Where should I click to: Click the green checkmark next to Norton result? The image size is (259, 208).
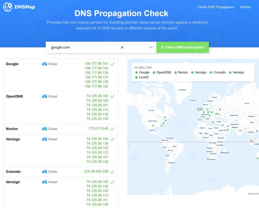point(112,129)
